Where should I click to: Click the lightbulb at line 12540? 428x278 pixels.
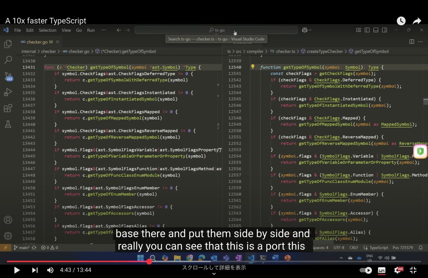253,67
